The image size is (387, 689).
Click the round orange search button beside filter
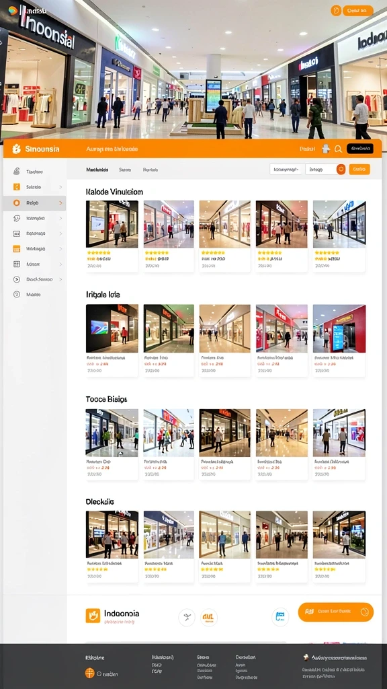[x=341, y=169]
